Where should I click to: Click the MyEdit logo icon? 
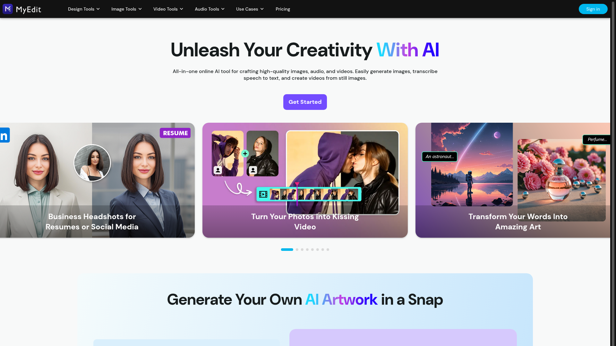(8, 9)
